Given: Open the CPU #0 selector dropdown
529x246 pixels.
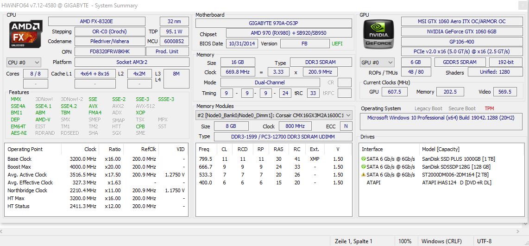Looking at the screenshot, I should click(24, 63).
